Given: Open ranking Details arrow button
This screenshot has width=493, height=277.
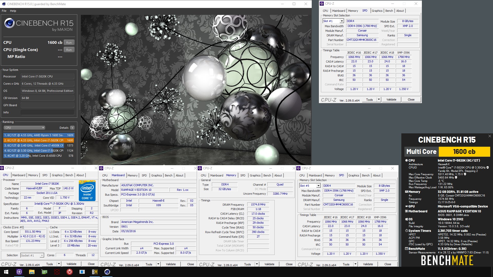Looking at the screenshot, I should coord(72,128).
